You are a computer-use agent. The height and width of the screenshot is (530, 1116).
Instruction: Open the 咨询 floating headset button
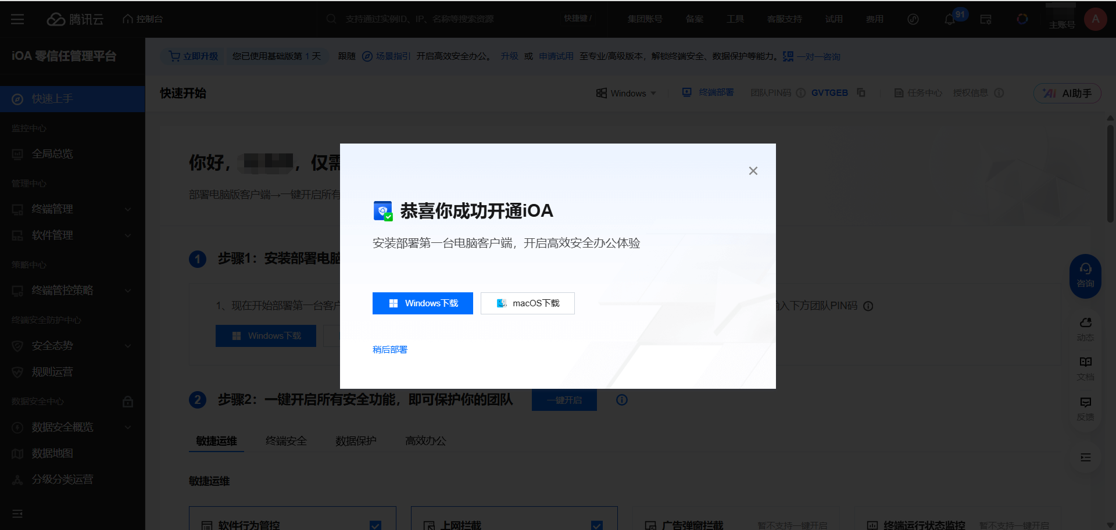[x=1085, y=276]
